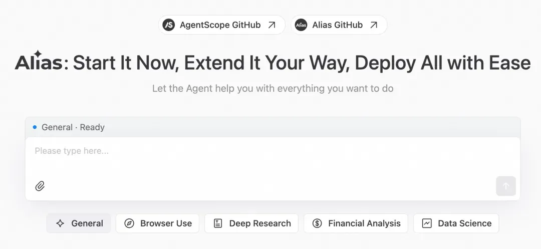Click the "General · Ready" status label
This screenshot has width=541, height=249.
[73, 127]
